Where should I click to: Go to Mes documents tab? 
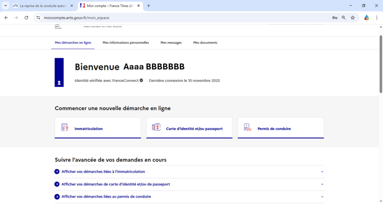205,43
